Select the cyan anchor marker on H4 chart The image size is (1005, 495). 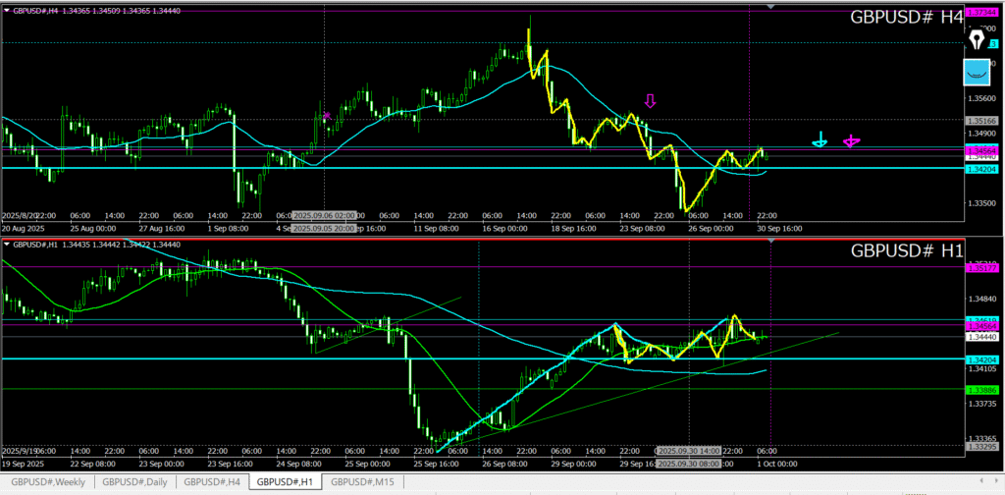[x=820, y=141]
